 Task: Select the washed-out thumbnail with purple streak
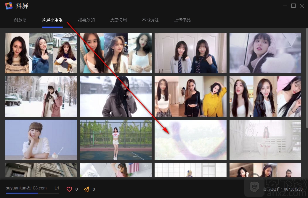pyautogui.click(x=190, y=140)
